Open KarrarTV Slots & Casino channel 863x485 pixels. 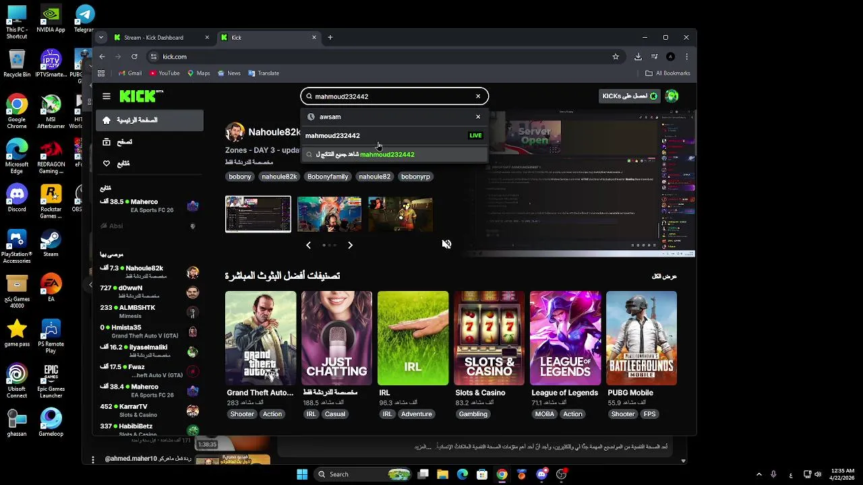click(x=150, y=410)
